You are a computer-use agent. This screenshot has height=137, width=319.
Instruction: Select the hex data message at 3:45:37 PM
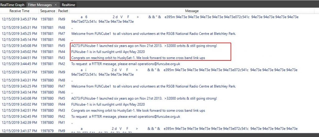click(185, 19)
